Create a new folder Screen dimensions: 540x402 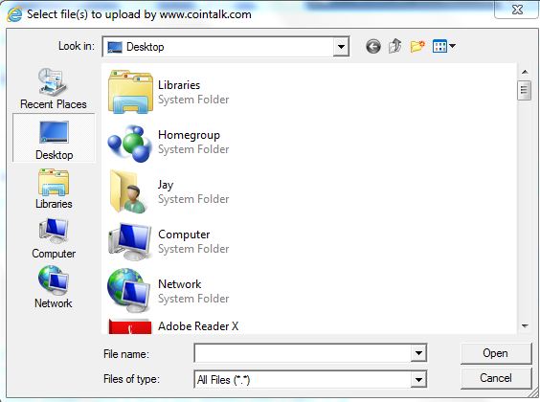(417, 46)
